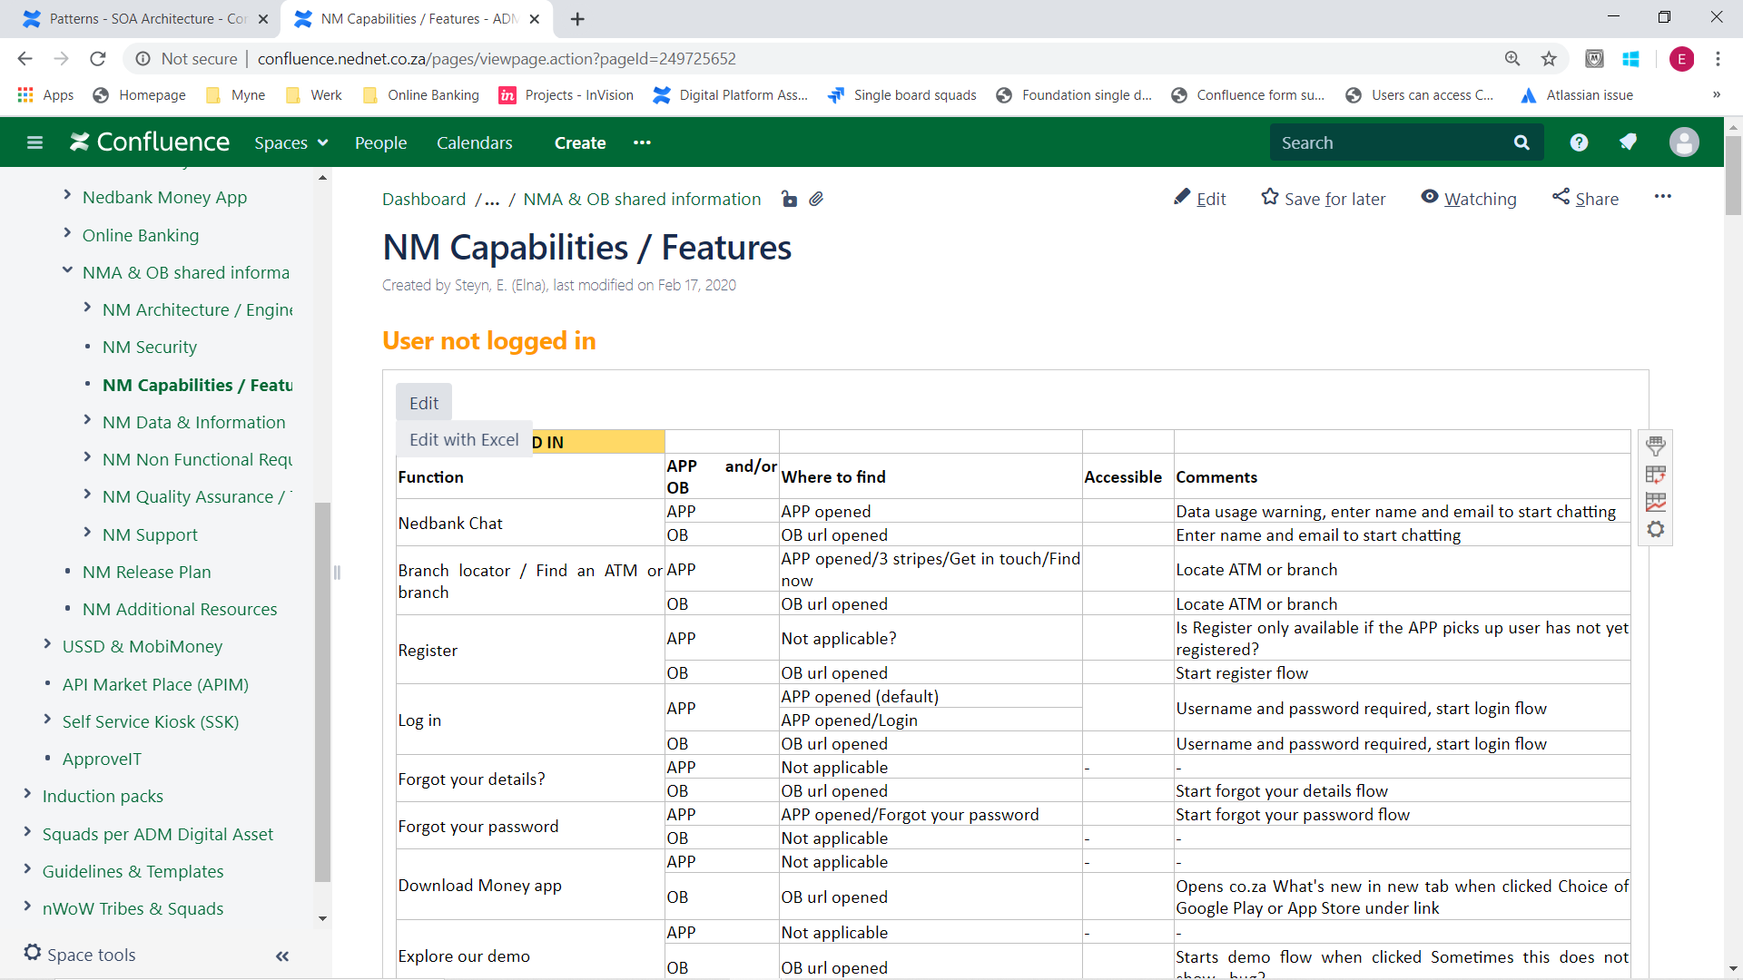The height and width of the screenshot is (980, 1743).
Task: Share this page
Action: point(1585,199)
